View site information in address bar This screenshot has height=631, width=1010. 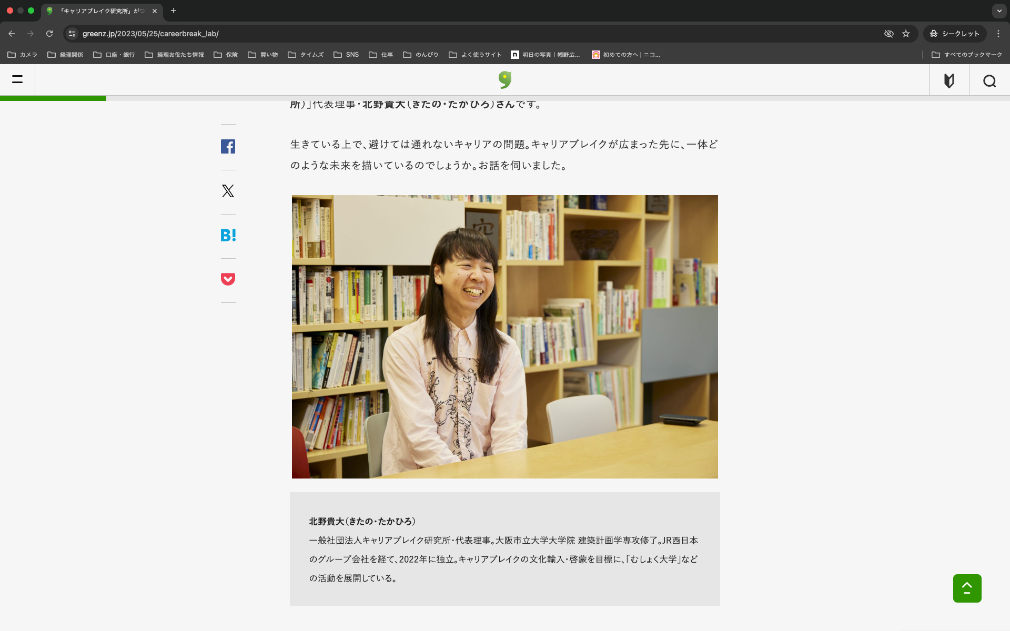pos(72,34)
